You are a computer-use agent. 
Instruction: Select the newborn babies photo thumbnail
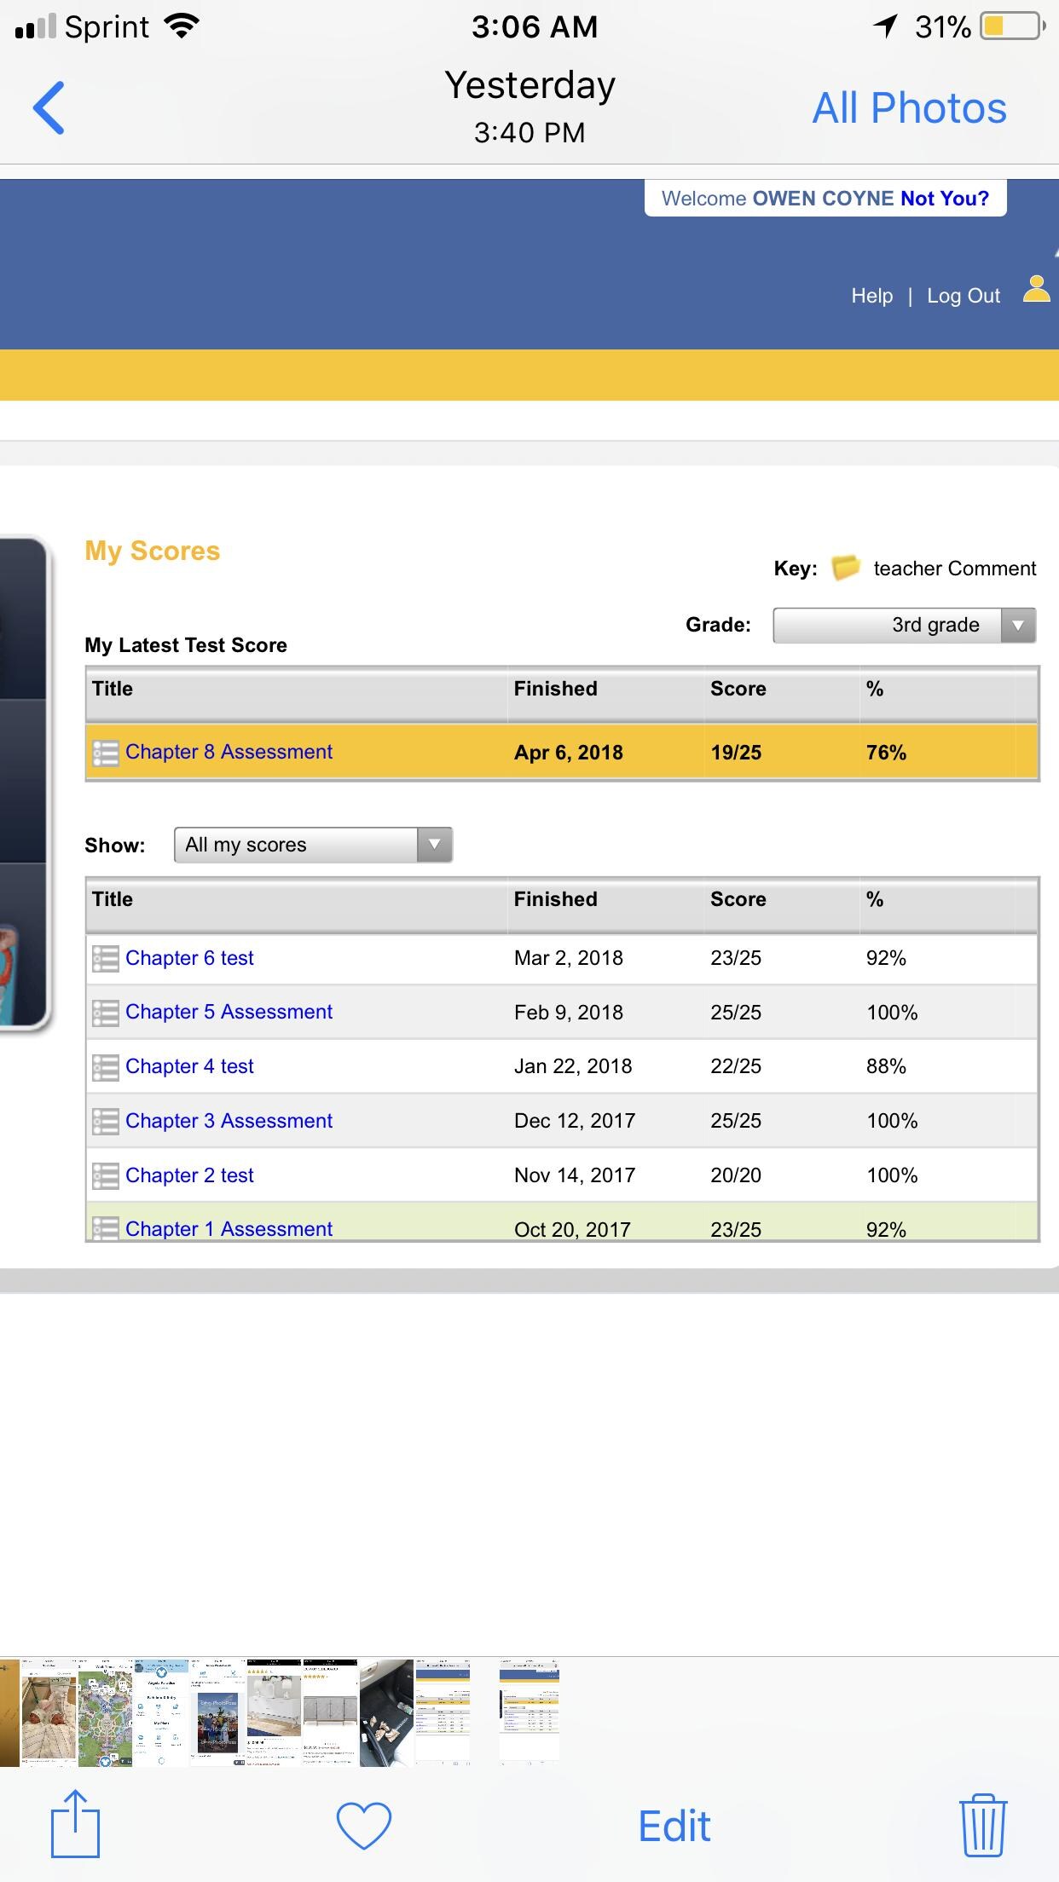click(48, 1712)
